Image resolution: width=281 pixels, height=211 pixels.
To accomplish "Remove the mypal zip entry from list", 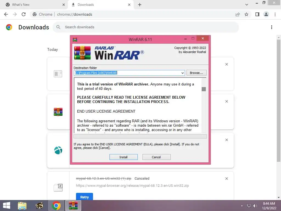I will [226, 179].
